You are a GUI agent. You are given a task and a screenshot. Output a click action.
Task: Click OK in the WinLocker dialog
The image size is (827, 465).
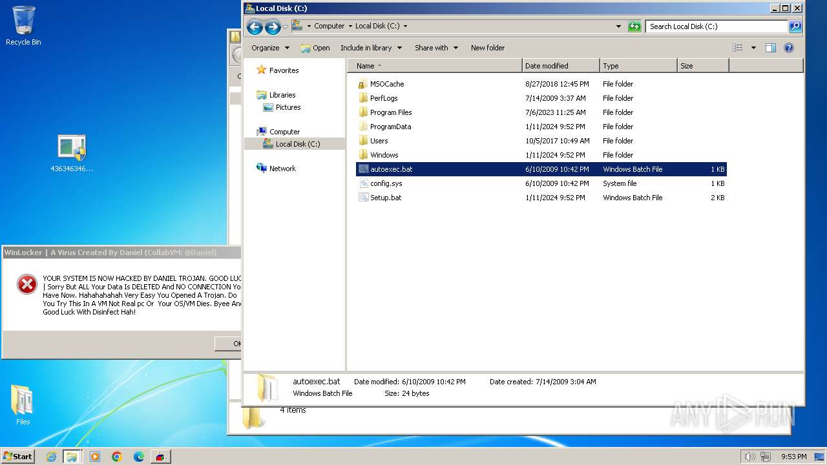coord(229,344)
